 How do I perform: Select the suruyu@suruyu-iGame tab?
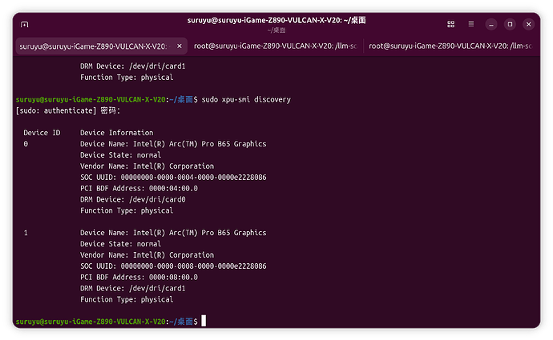pos(101,46)
